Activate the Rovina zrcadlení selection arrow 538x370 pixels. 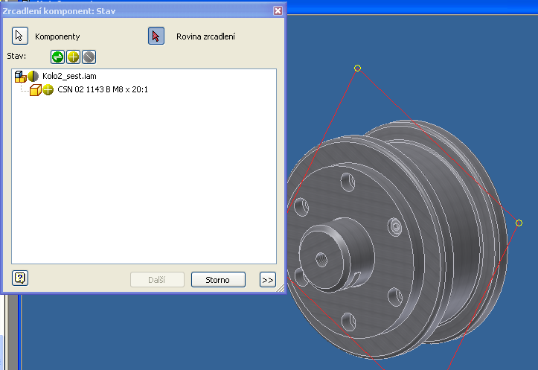click(x=156, y=36)
